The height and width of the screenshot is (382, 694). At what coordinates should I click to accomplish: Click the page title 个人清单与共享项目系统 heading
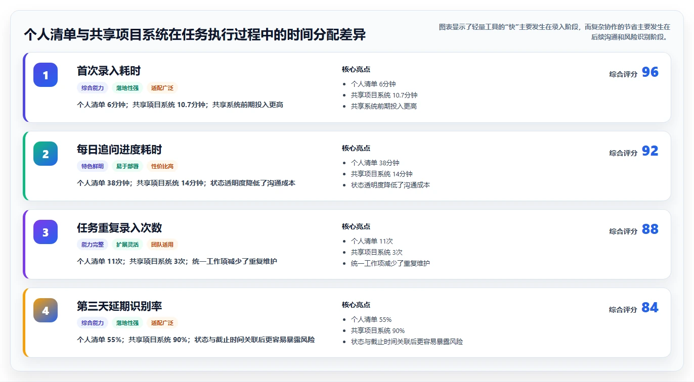(x=195, y=35)
